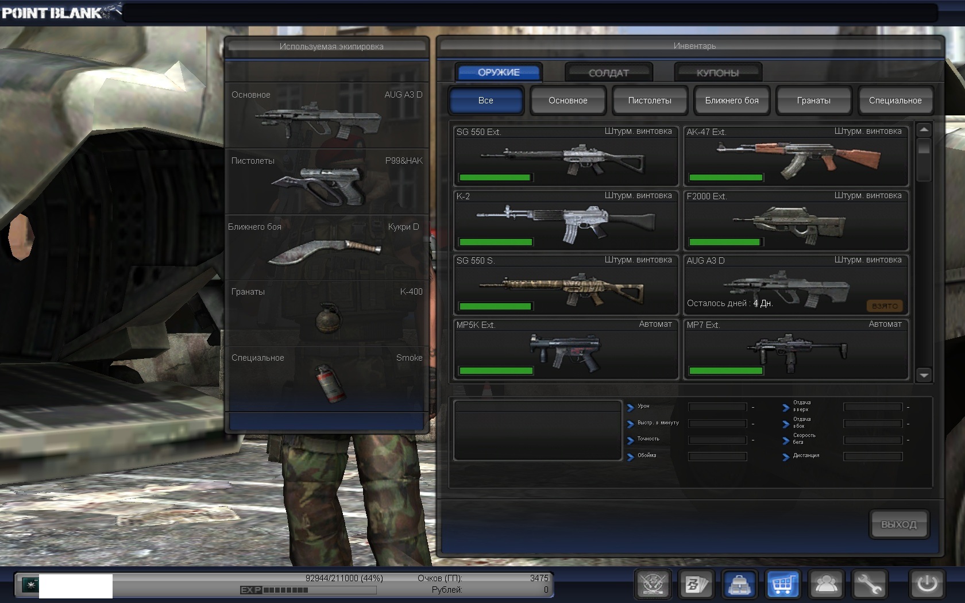The image size is (965, 603).
Task: Click the Скорость бега stat arrow
Action: [x=786, y=440]
